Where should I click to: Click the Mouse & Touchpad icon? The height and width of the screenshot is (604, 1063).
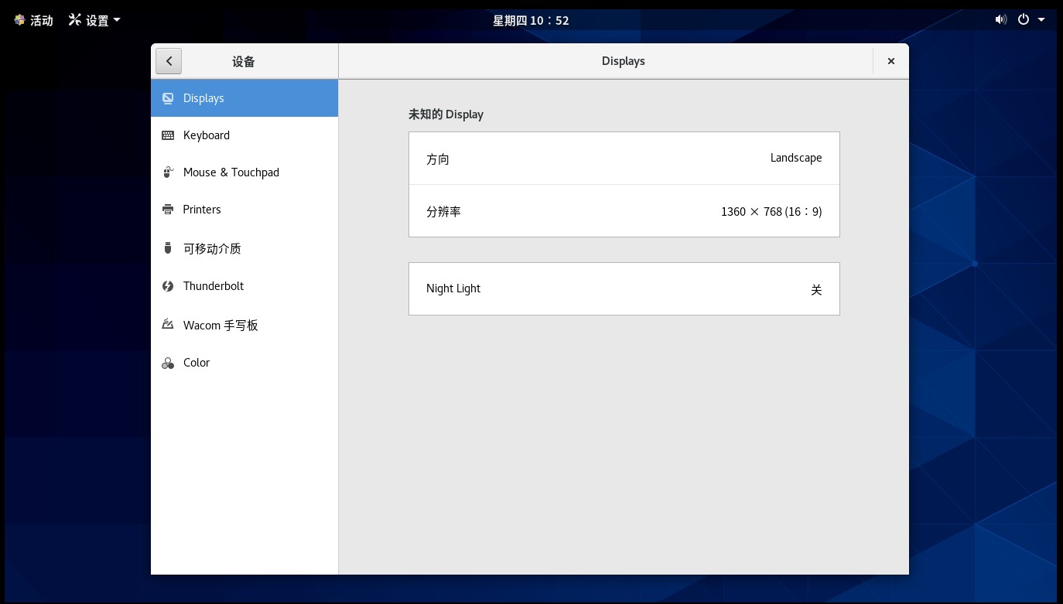tap(168, 172)
